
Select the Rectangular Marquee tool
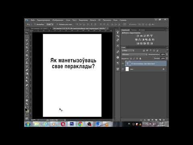point(27,36)
